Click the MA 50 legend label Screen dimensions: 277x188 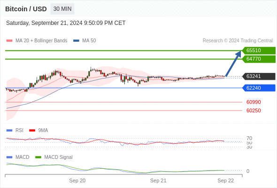click(x=89, y=41)
